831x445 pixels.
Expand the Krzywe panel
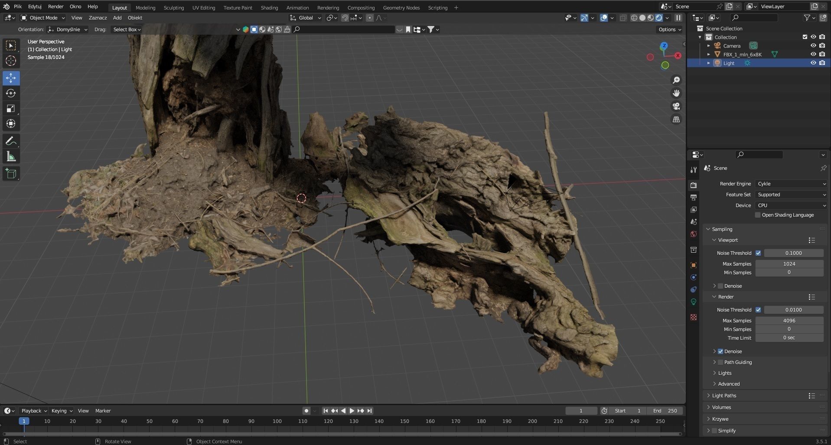[x=720, y=419]
